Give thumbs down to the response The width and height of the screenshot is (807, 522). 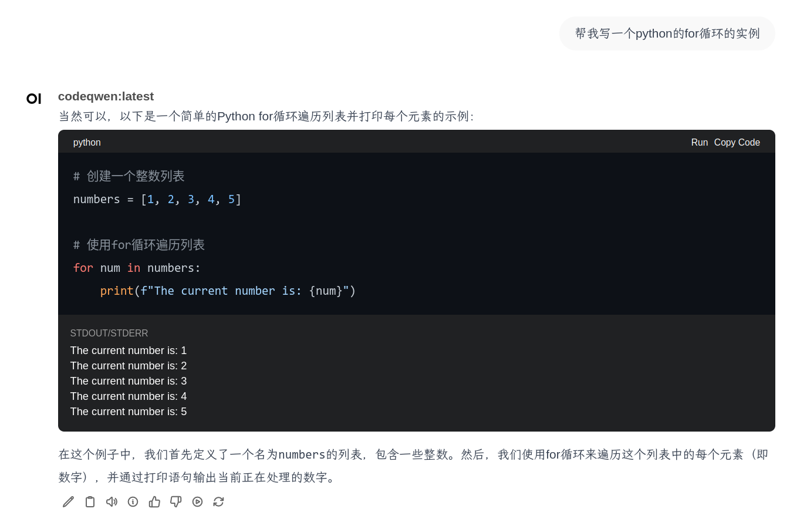pyautogui.click(x=176, y=501)
